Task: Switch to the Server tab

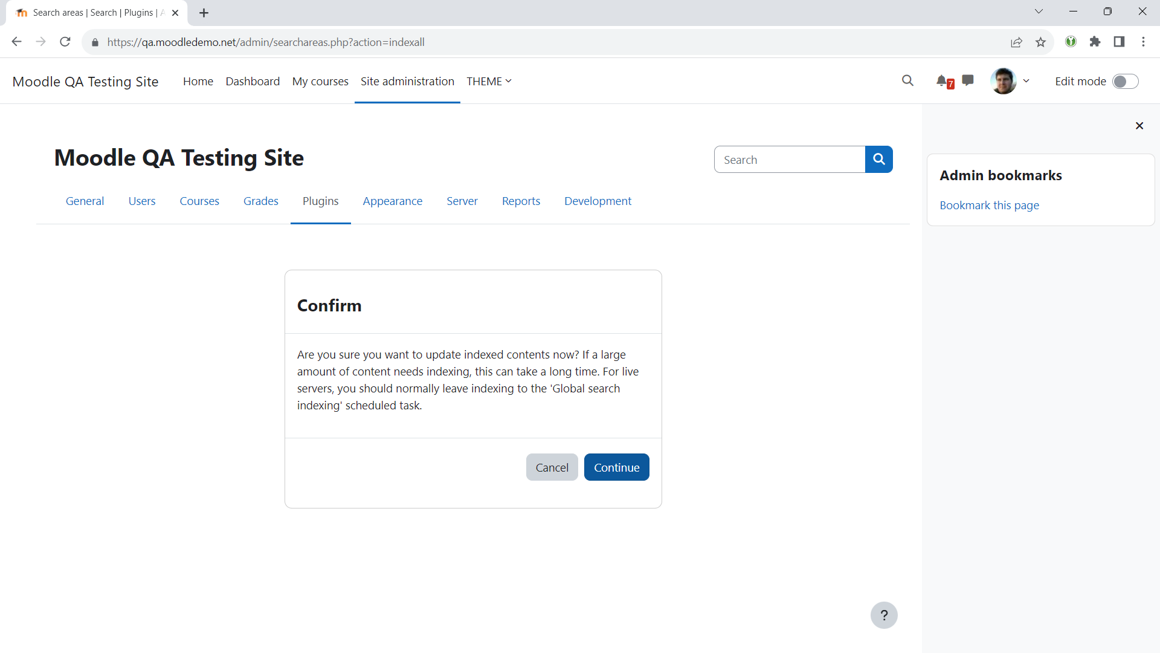Action: point(462,201)
